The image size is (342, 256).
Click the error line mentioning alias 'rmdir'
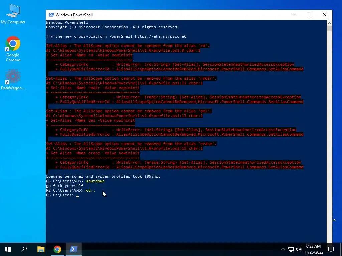(x=131, y=78)
